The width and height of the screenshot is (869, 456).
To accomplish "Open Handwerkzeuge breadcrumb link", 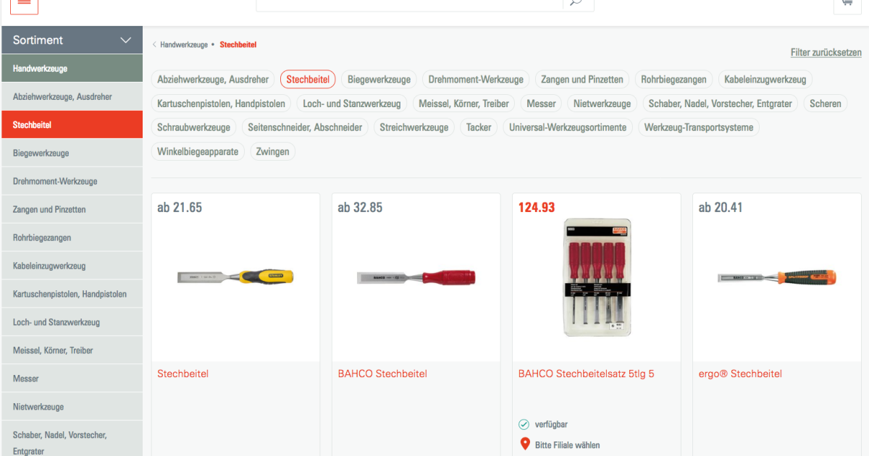I will point(184,45).
